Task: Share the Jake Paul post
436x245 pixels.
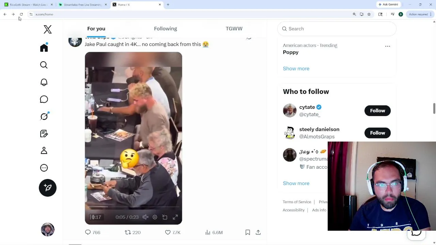Action: (x=258, y=232)
